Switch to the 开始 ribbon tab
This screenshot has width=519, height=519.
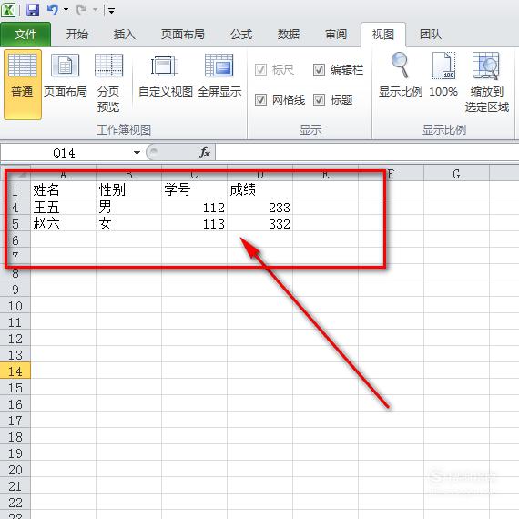point(77,35)
